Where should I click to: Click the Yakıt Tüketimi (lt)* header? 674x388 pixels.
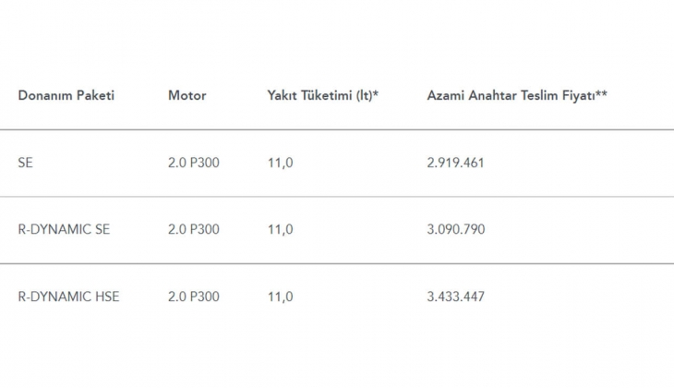pyautogui.click(x=323, y=95)
